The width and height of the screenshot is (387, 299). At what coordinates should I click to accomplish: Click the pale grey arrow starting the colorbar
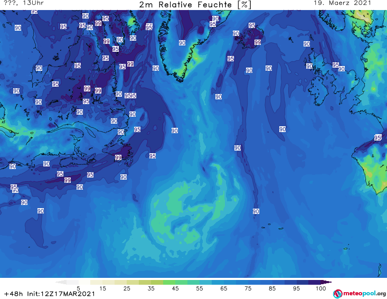(x=61, y=282)
